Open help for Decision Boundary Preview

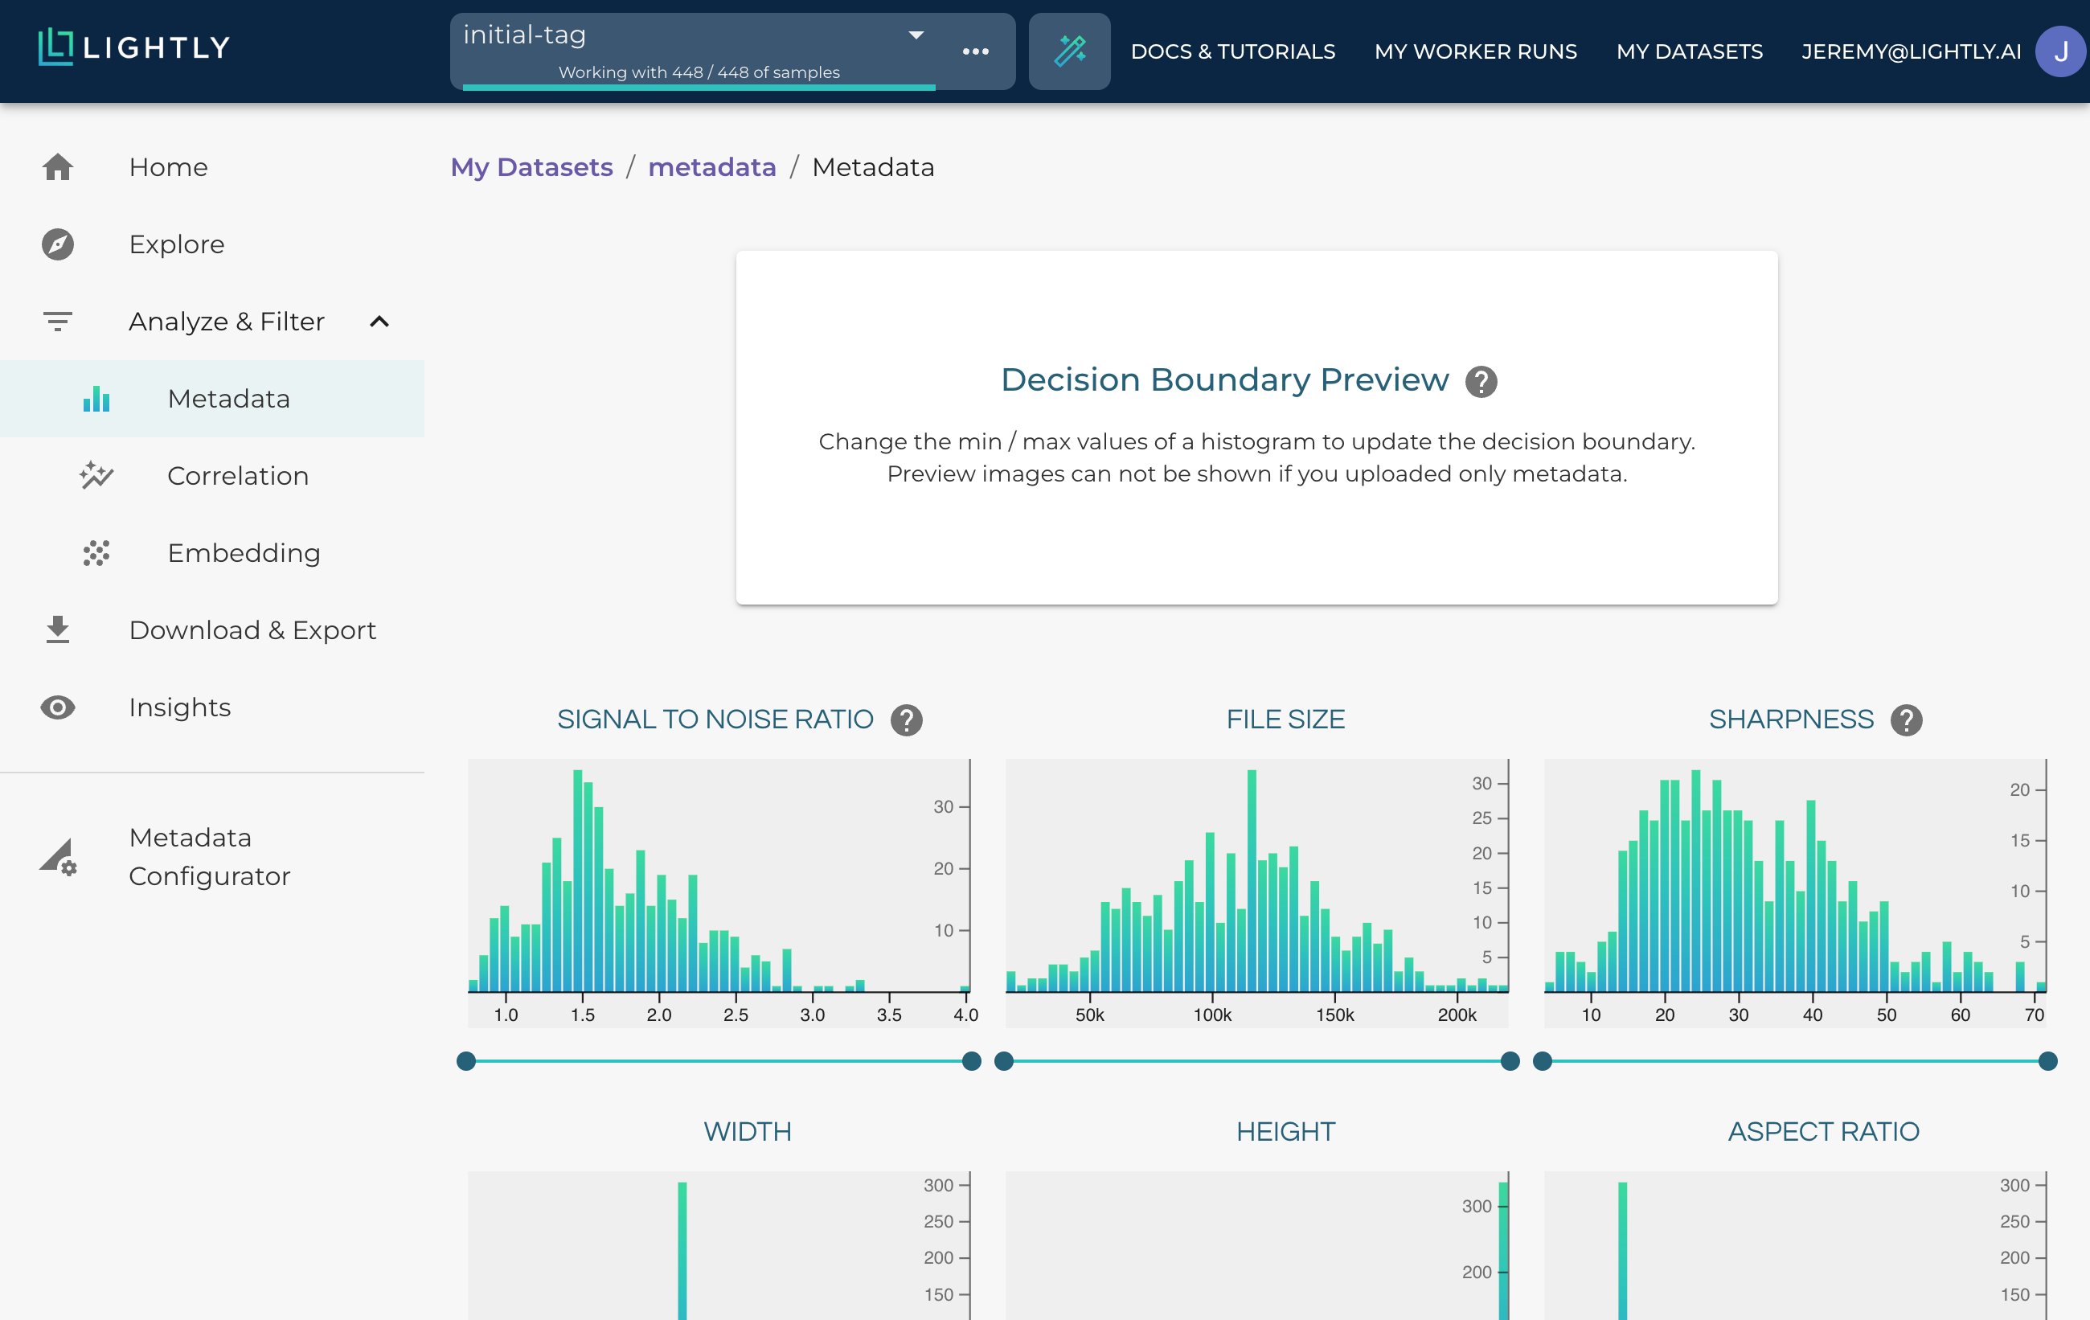point(1481,381)
